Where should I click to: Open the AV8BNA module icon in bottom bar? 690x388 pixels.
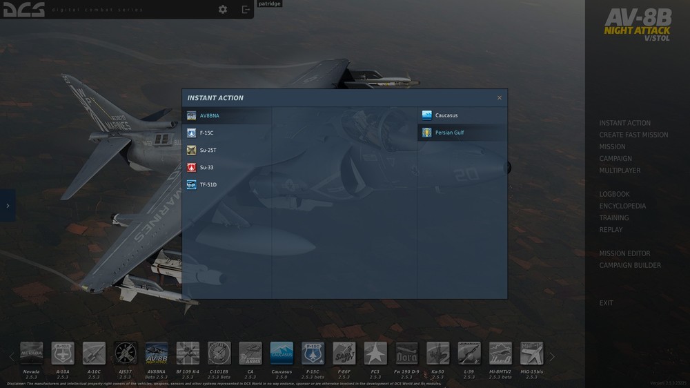pyautogui.click(x=156, y=353)
